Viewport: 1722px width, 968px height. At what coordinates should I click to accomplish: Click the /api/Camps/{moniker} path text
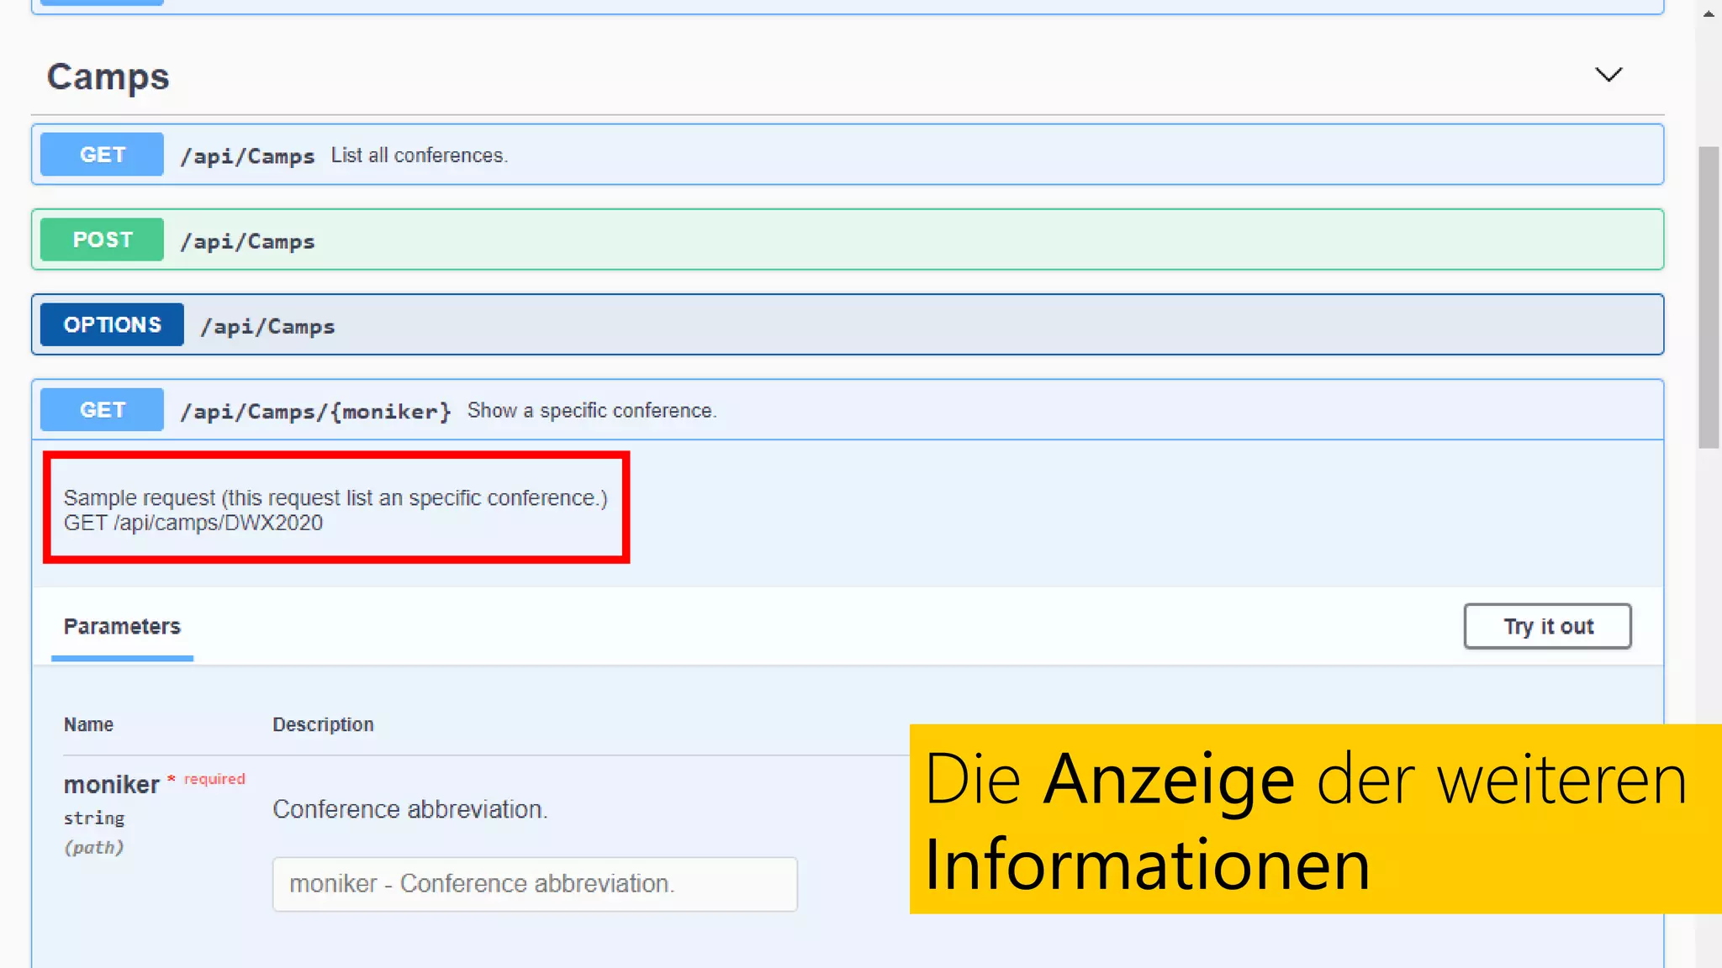tap(315, 412)
